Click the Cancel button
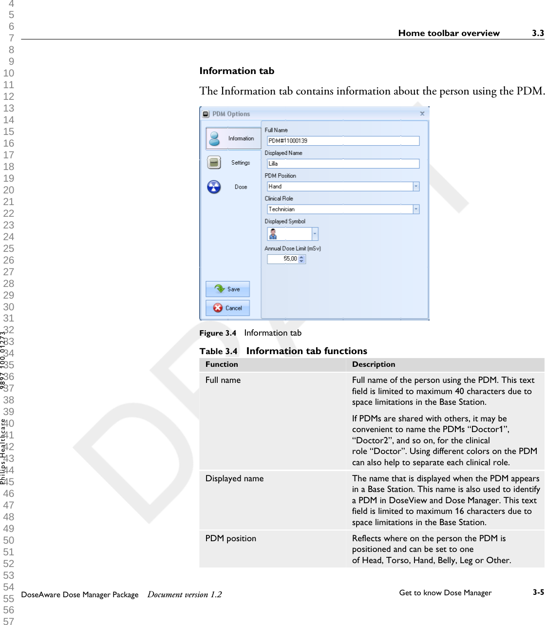The width and height of the screenshot is (545, 625). [x=228, y=308]
